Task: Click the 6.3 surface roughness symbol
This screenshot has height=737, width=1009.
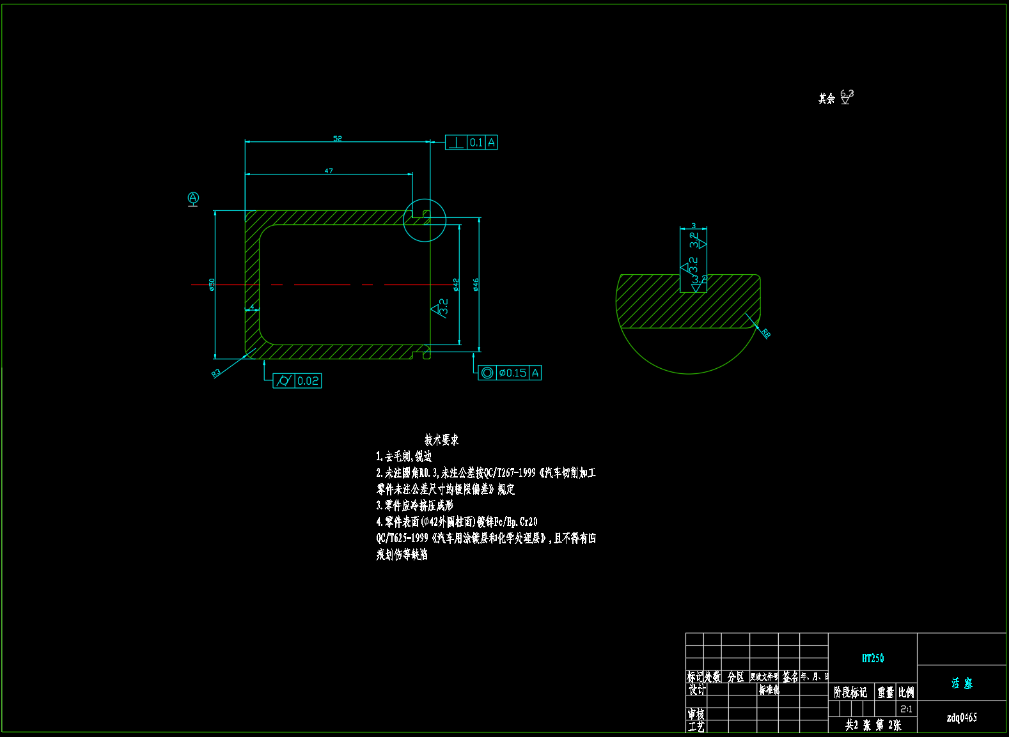Action: tap(846, 97)
